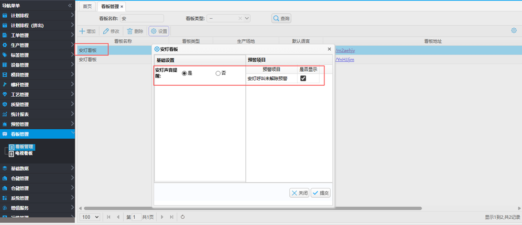The image size is (522, 225).
Task: Click the 提交 button in dialog
Action: click(x=321, y=193)
